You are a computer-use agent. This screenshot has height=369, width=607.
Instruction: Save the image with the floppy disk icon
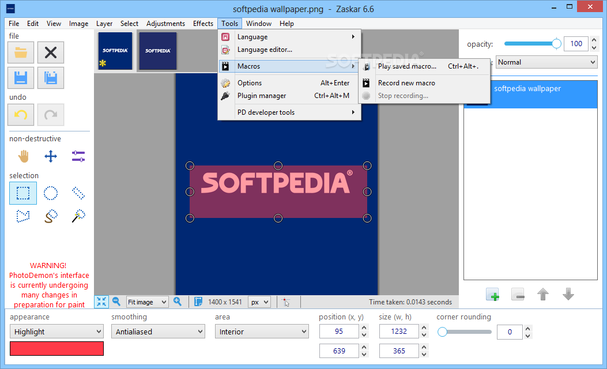[x=21, y=78]
